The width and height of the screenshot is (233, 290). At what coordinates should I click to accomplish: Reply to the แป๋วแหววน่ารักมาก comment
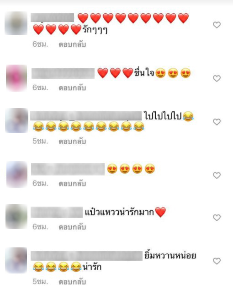[72, 227]
